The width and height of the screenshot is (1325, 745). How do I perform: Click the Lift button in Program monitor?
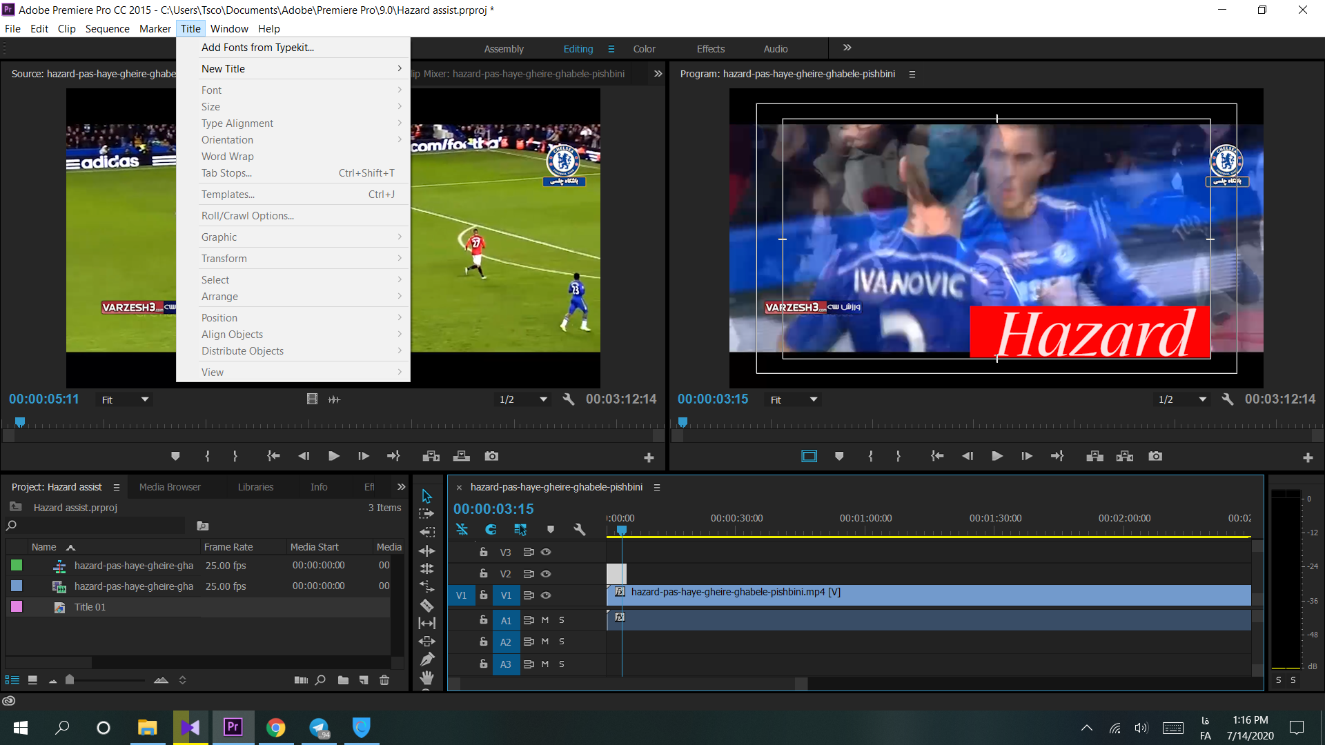click(1095, 456)
